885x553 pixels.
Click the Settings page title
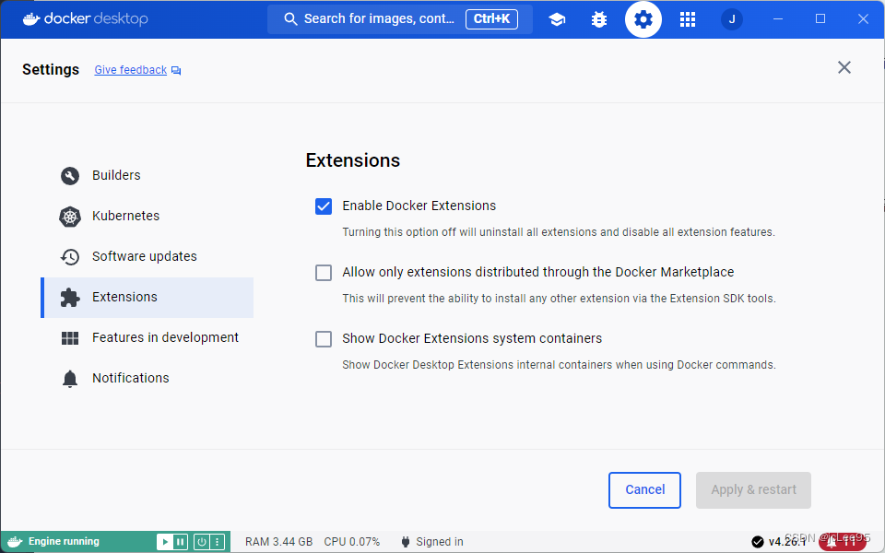pyautogui.click(x=51, y=70)
